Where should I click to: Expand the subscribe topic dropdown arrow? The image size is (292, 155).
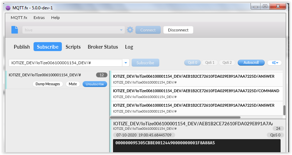126,63
